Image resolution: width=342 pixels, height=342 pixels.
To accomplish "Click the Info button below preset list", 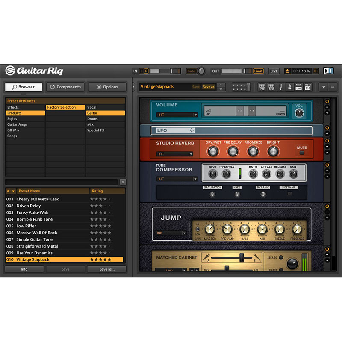I will pos(24,269).
